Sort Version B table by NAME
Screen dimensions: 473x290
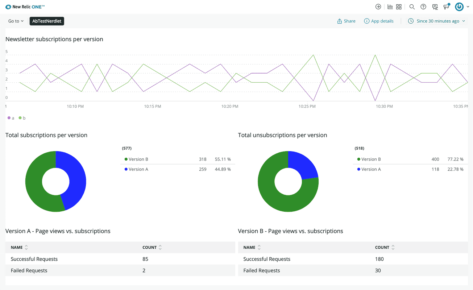pos(252,248)
